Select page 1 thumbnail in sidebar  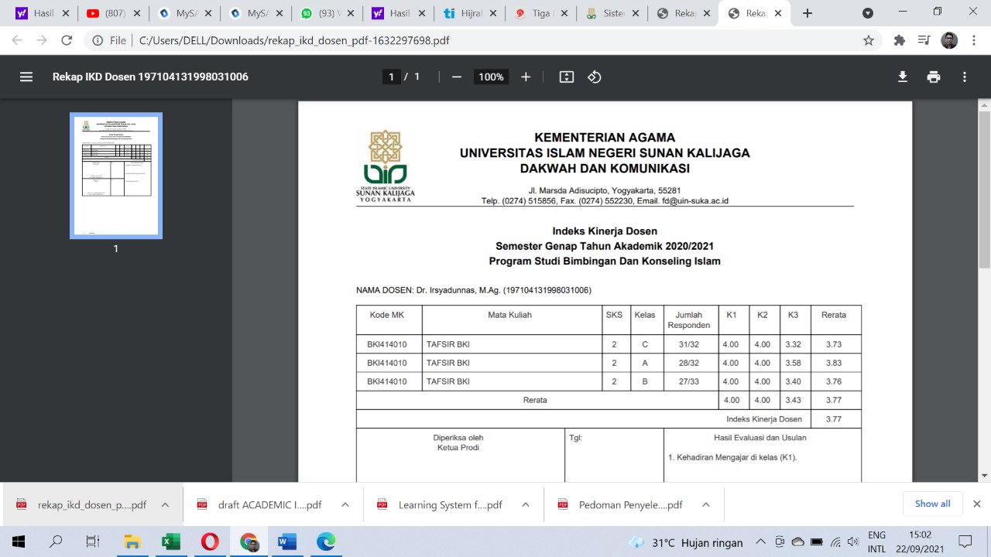[116, 176]
